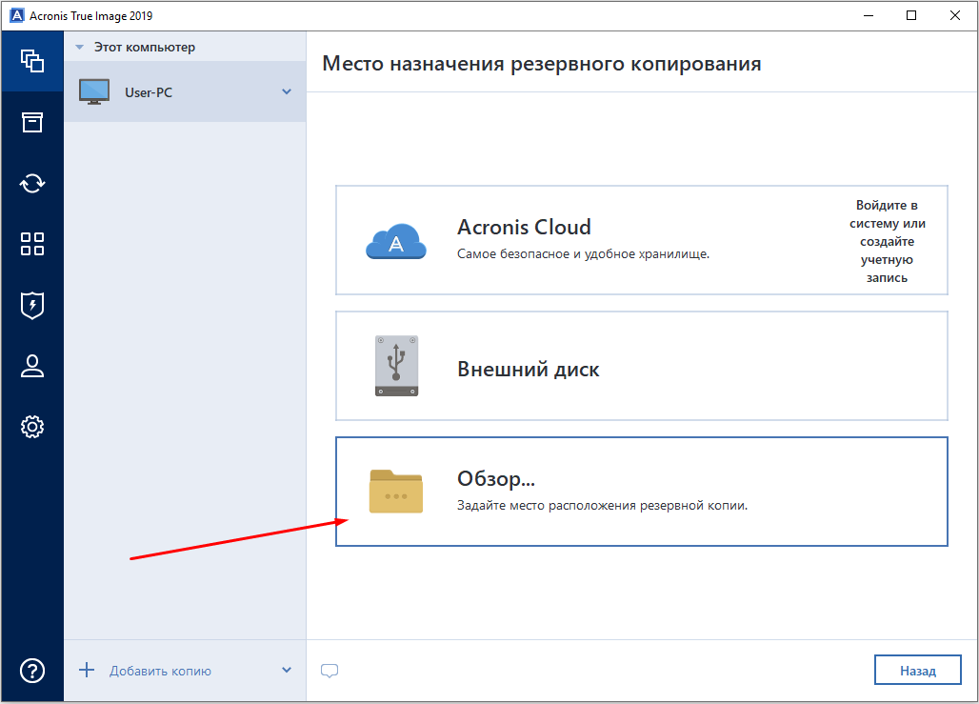
Task: Choose Обзор... to browse for a location
Action: [x=642, y=492]
